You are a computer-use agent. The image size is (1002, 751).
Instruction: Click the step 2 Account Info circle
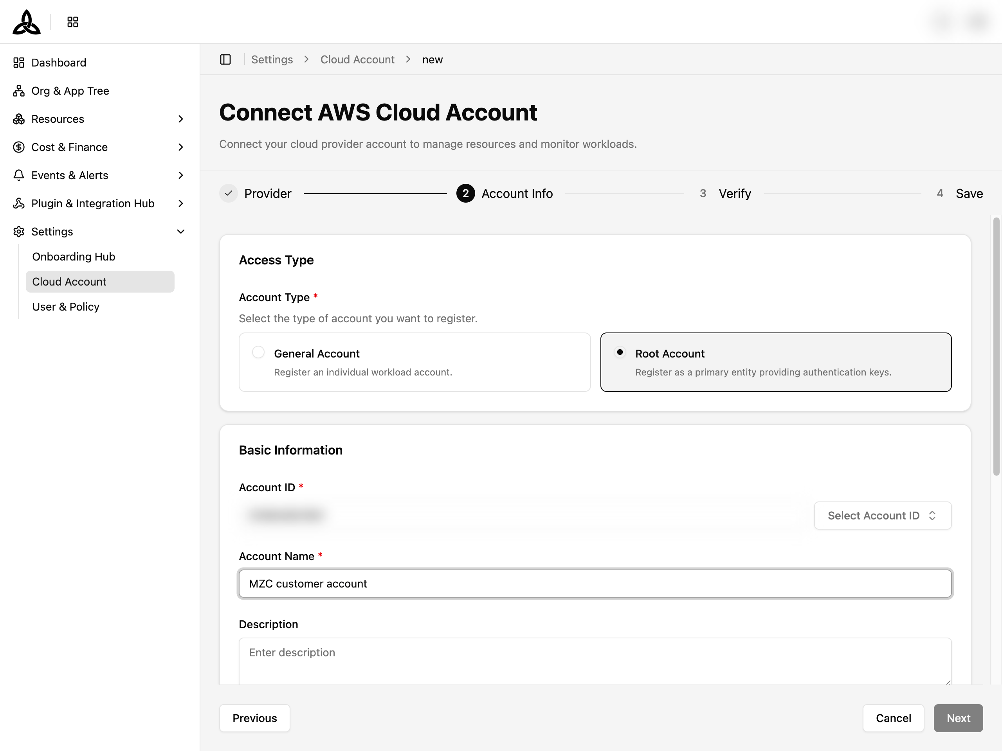click(465, 193)
